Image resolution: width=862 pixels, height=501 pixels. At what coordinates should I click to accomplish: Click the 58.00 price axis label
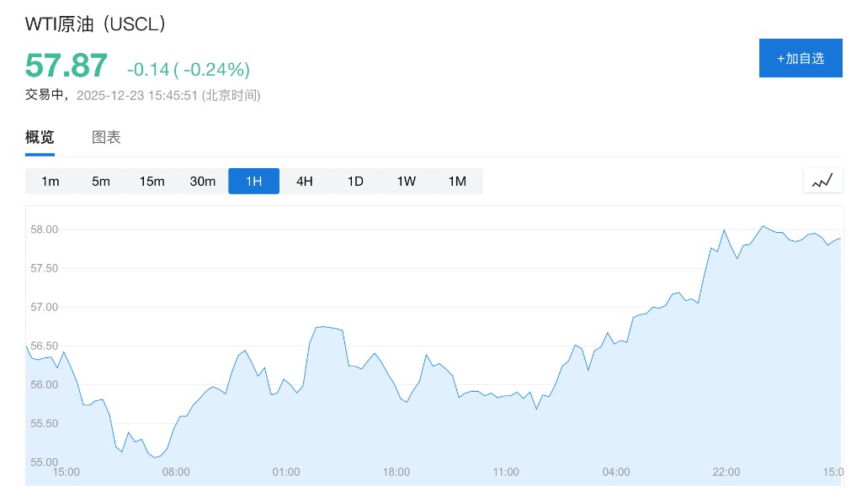click(44, 229)
